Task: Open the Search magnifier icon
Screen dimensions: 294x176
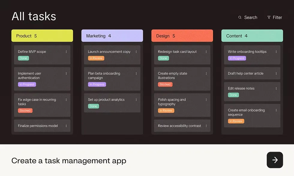Action: pos(240,17)
